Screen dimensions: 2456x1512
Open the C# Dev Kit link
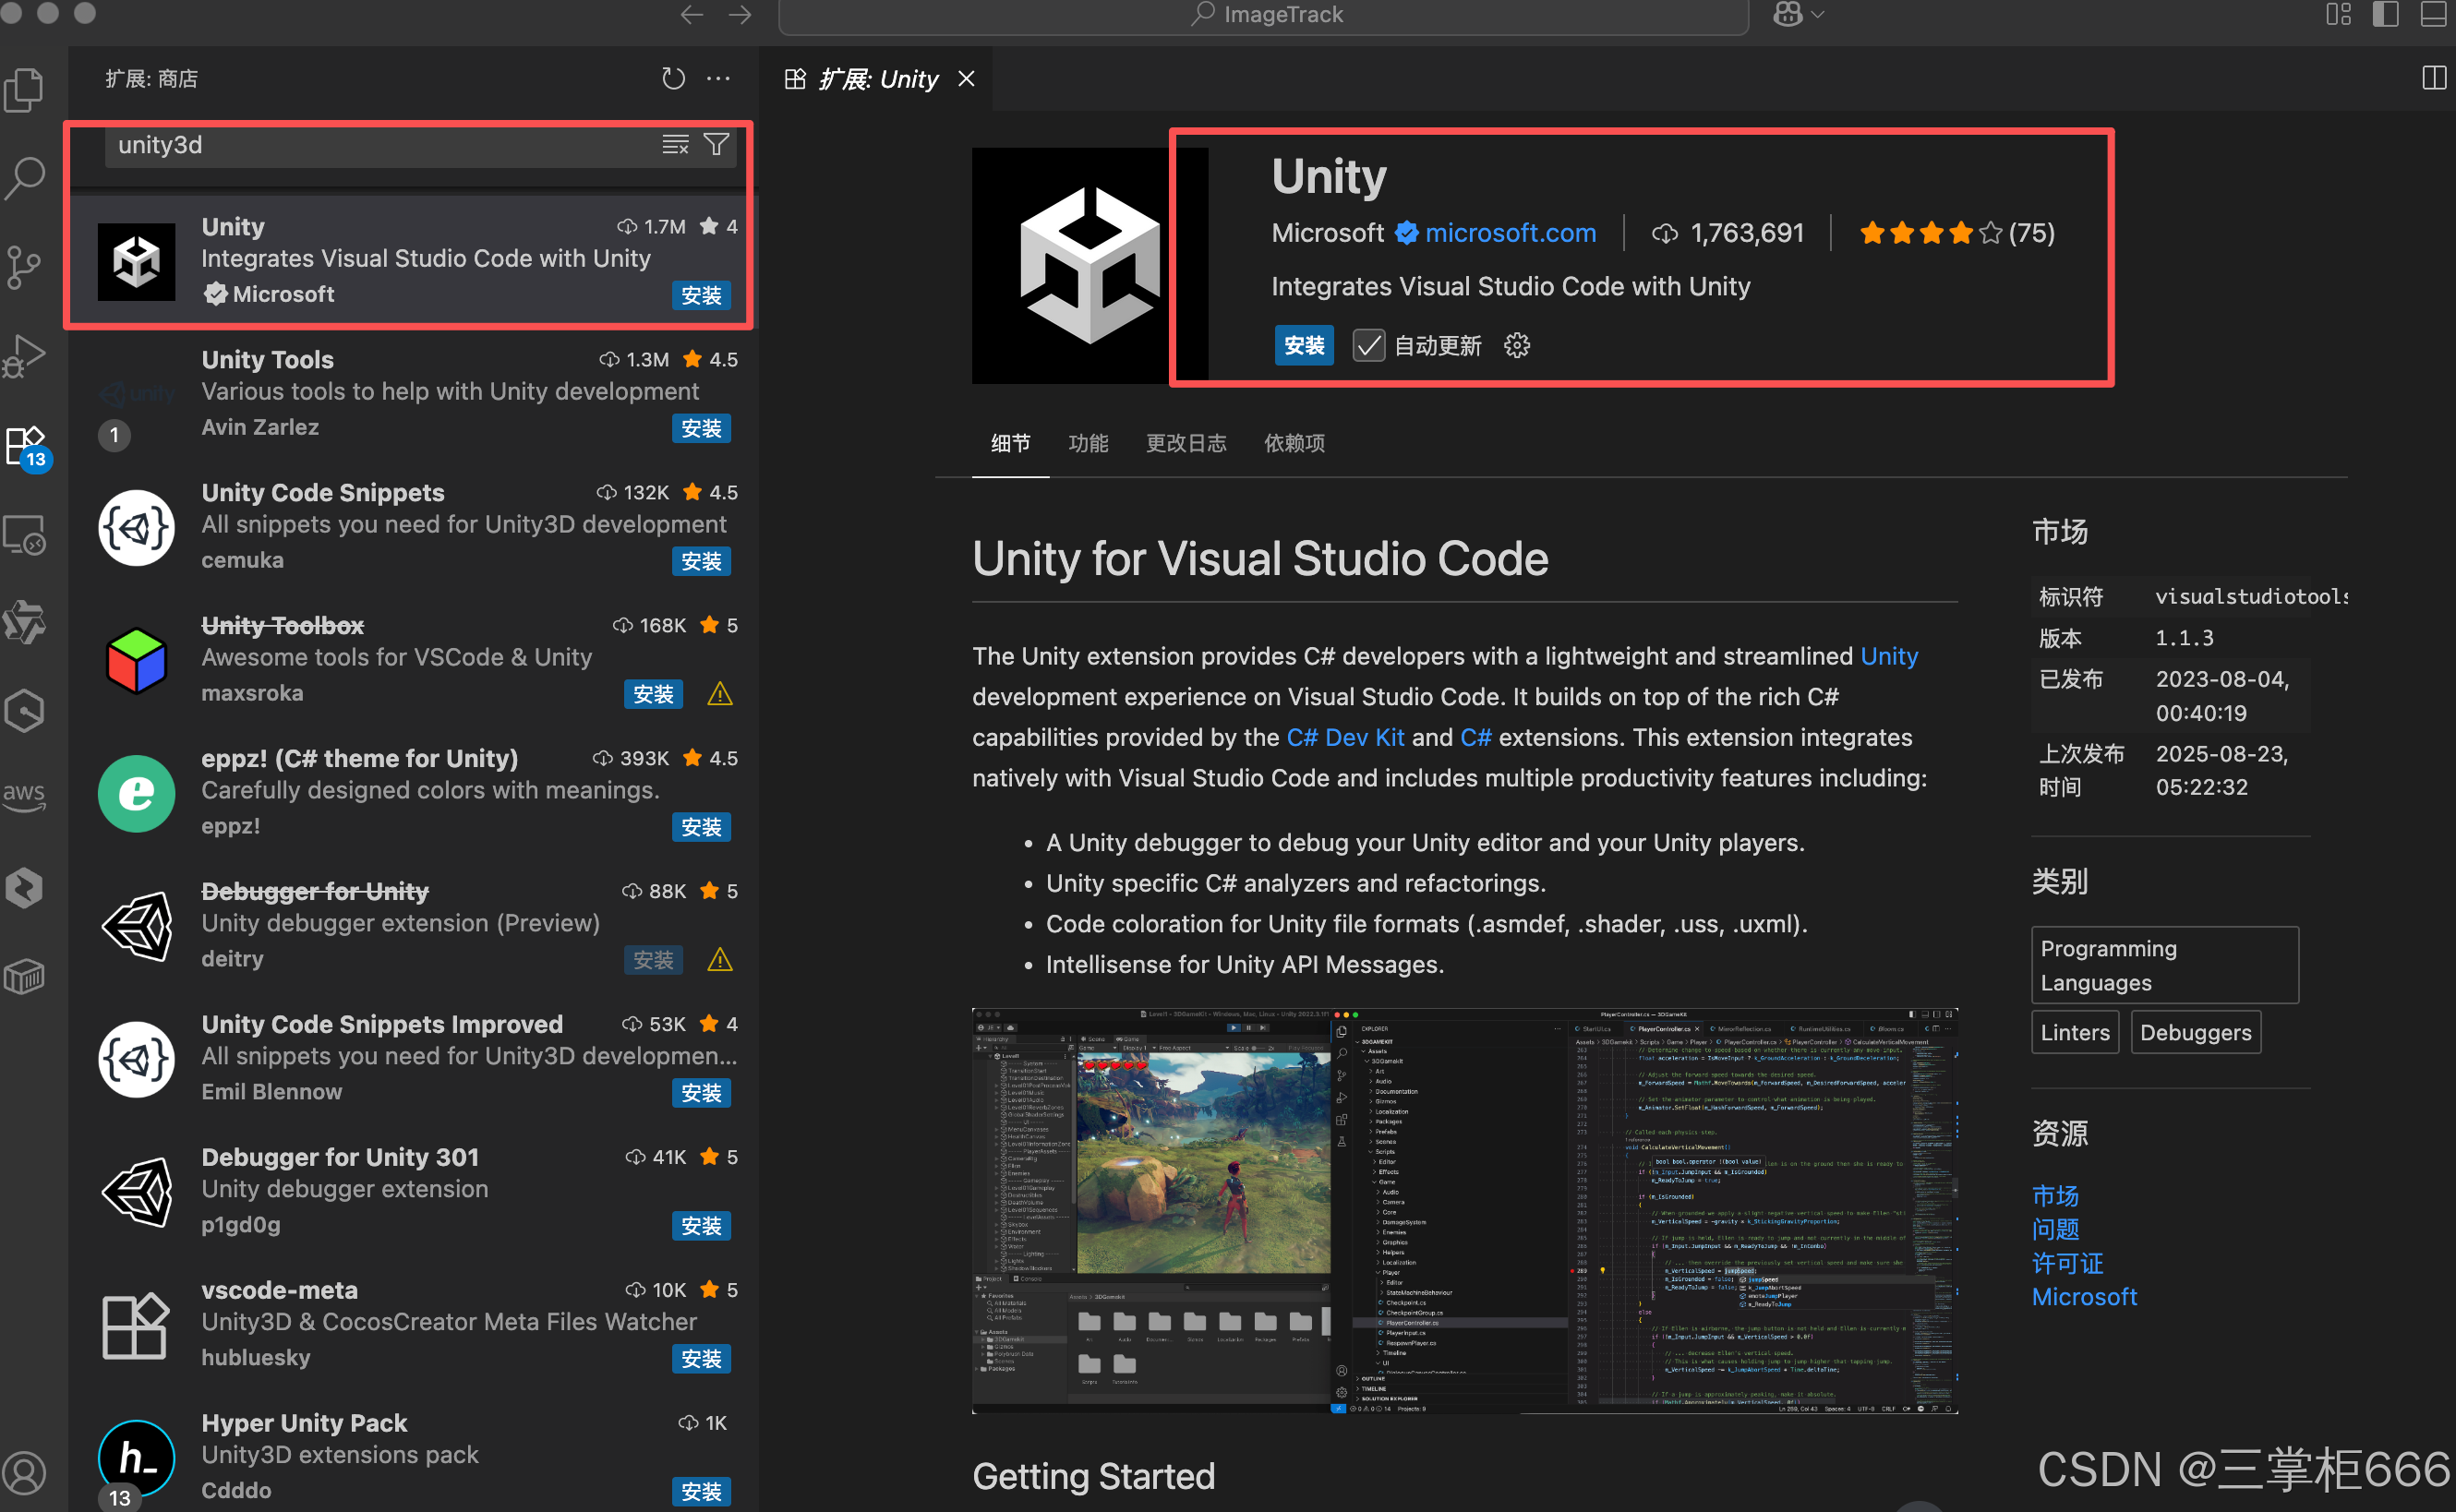pos(1345,737)
